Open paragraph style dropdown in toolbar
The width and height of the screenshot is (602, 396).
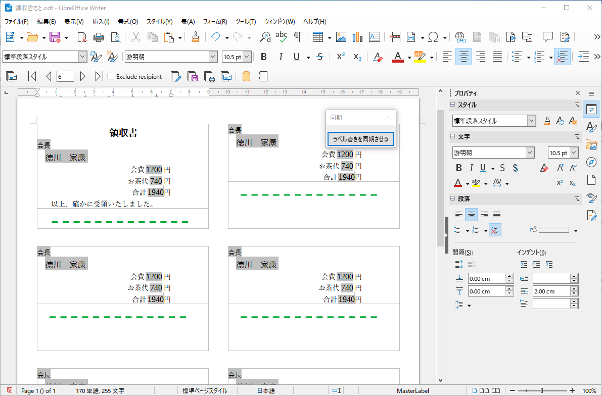(82, 57)
